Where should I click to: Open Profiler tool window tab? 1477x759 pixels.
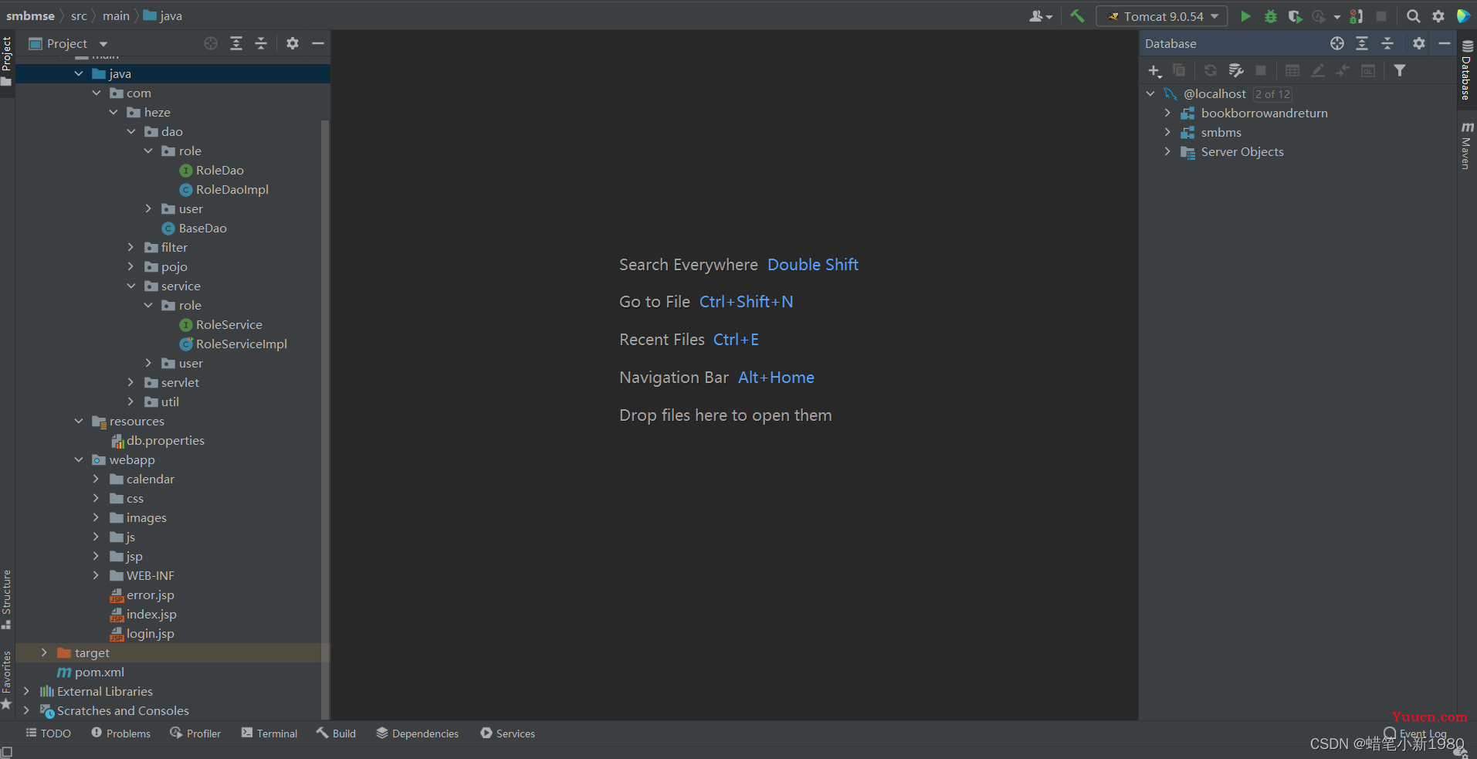(x=195, y=733)
